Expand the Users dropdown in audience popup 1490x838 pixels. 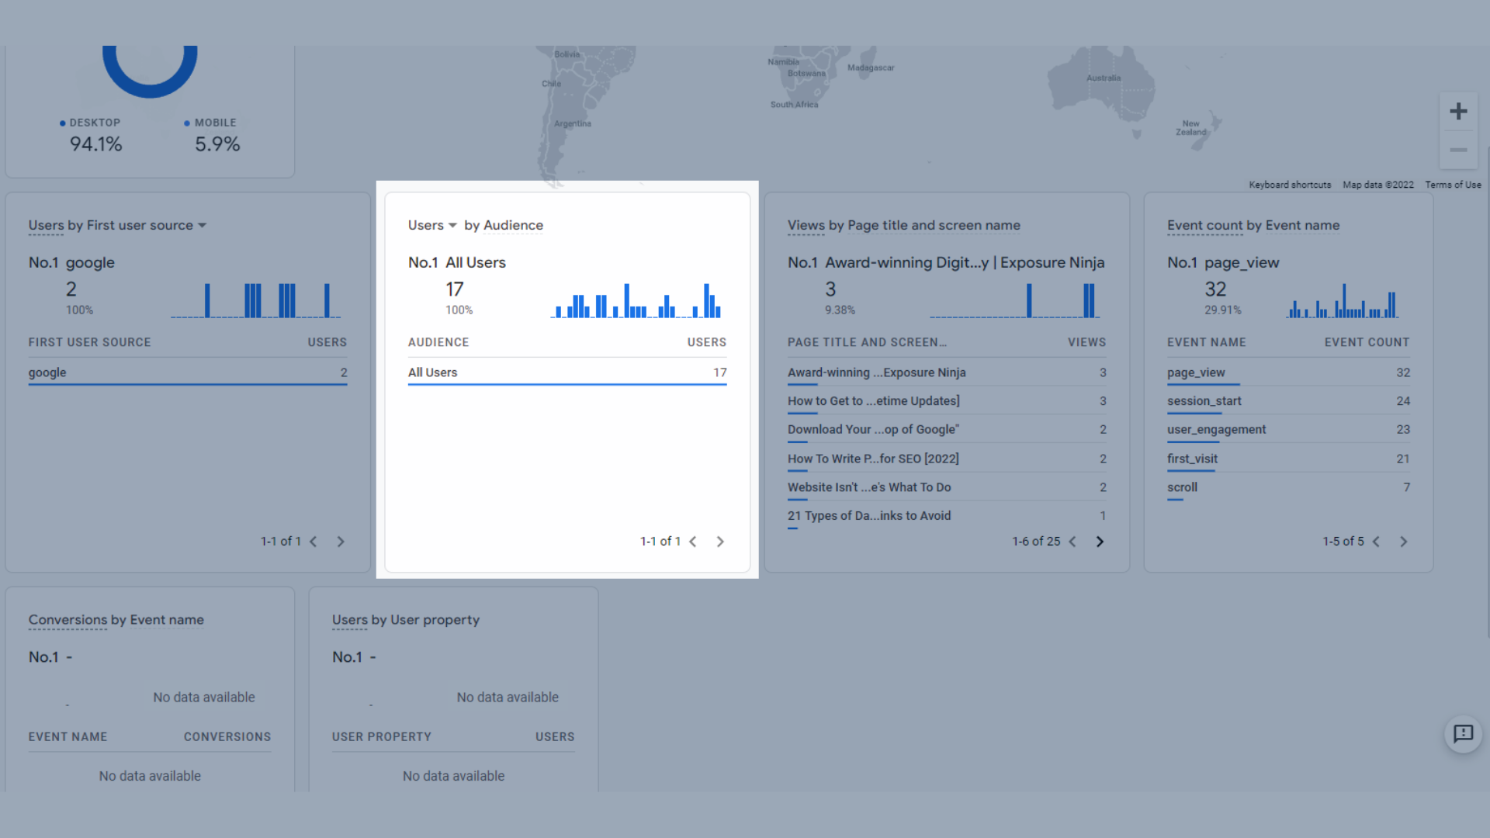(433, 224)
